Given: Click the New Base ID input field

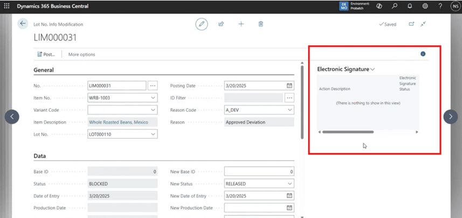Looking at the screenshot, I should point(259,172).
